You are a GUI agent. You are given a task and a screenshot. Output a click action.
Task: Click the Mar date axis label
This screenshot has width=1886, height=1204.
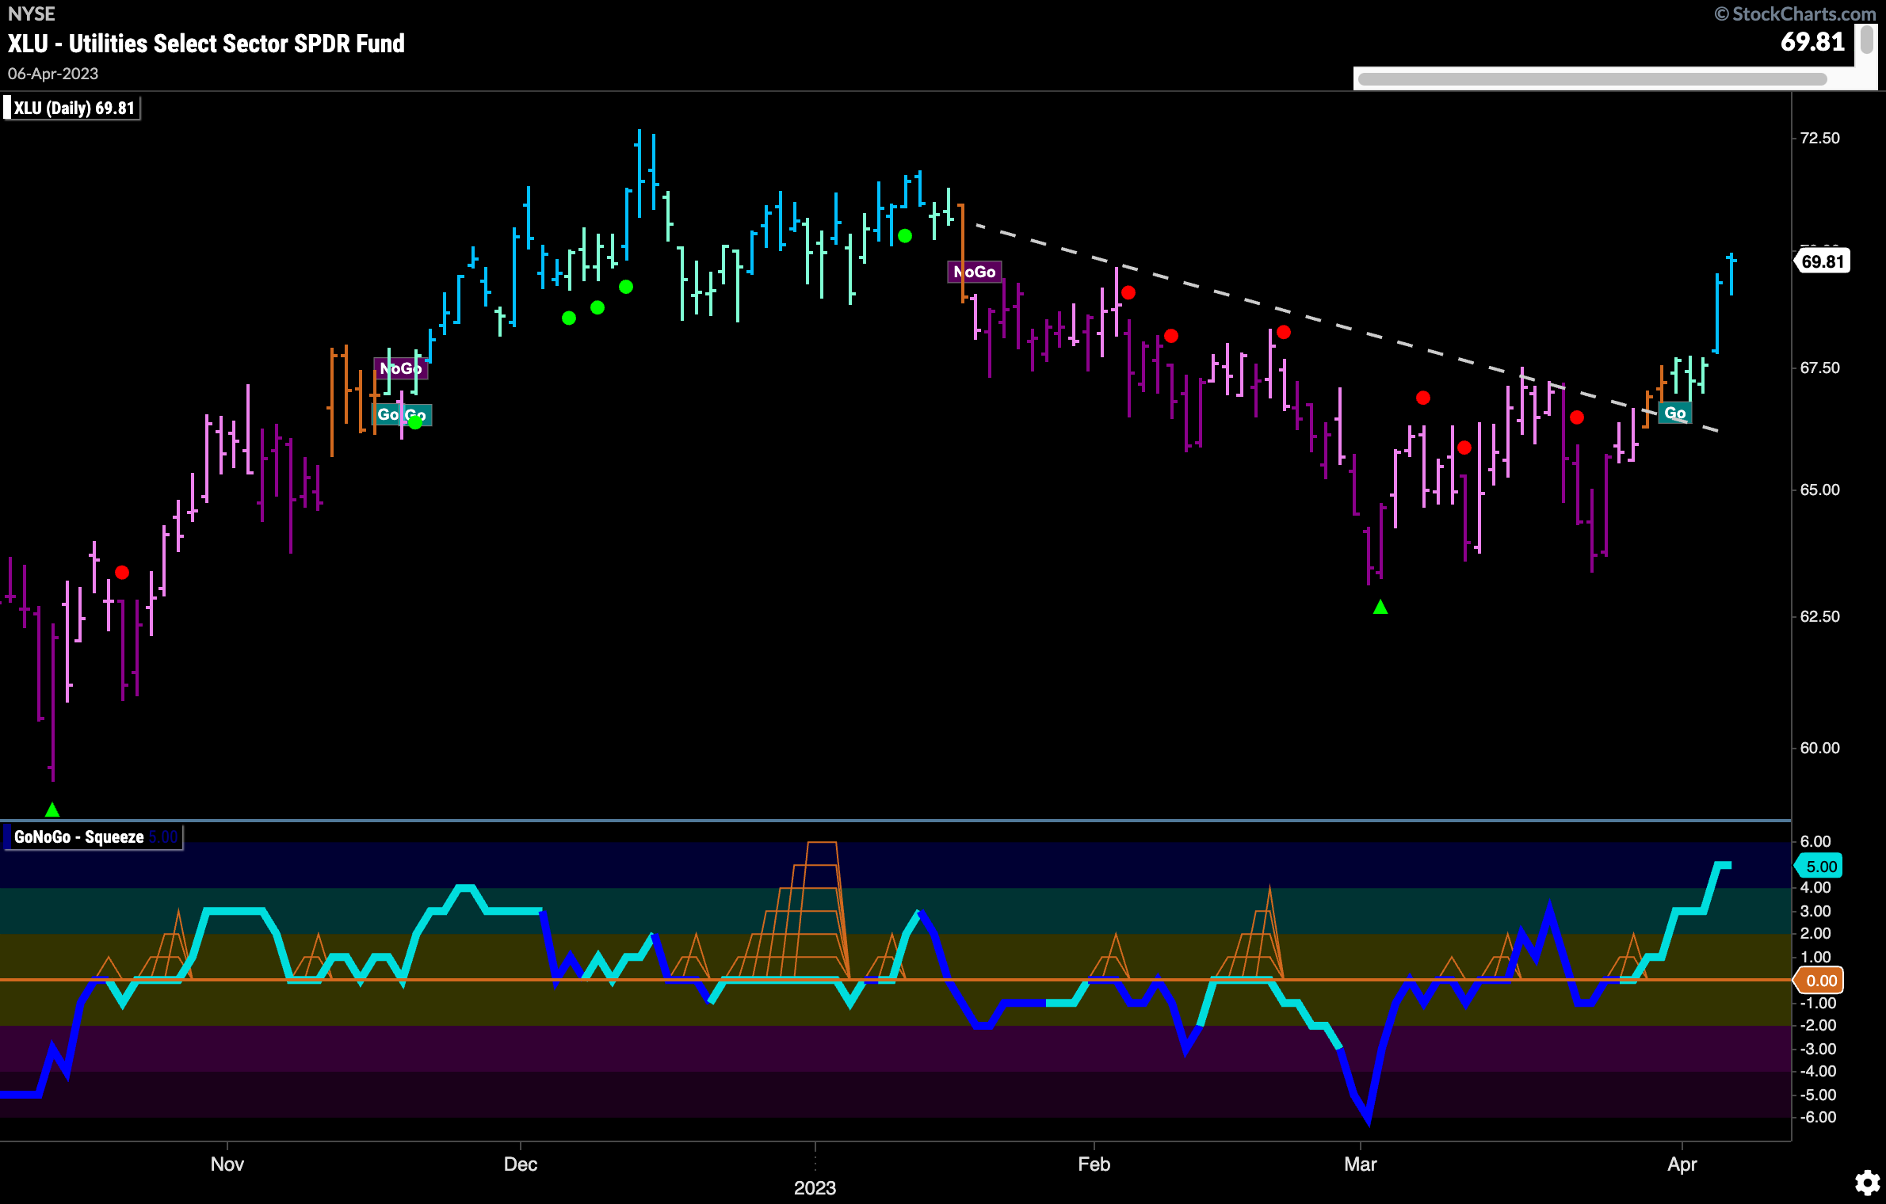click(x=1361, y=1164)
